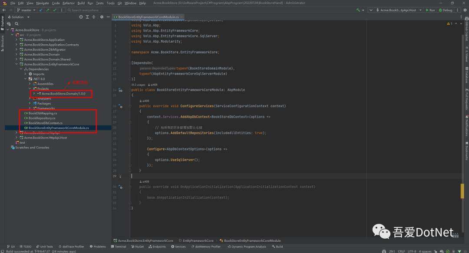
Task: Open the Problems tool window
Action: (98, 247)
